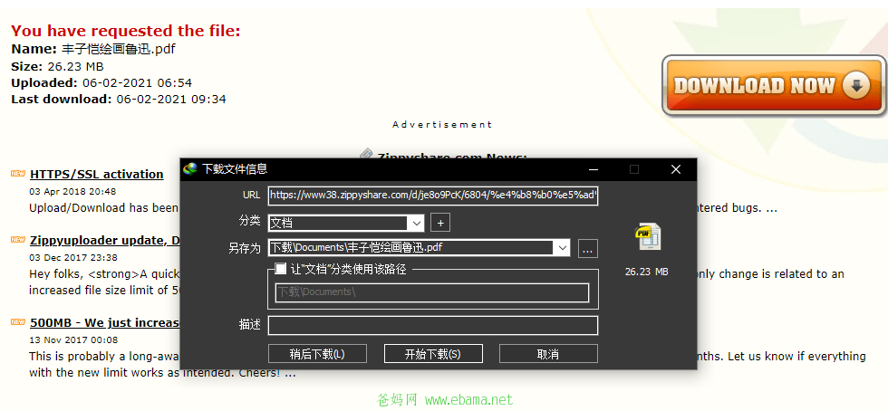Minimize the 下载文件信息 dialog

(x=593, y=169)
